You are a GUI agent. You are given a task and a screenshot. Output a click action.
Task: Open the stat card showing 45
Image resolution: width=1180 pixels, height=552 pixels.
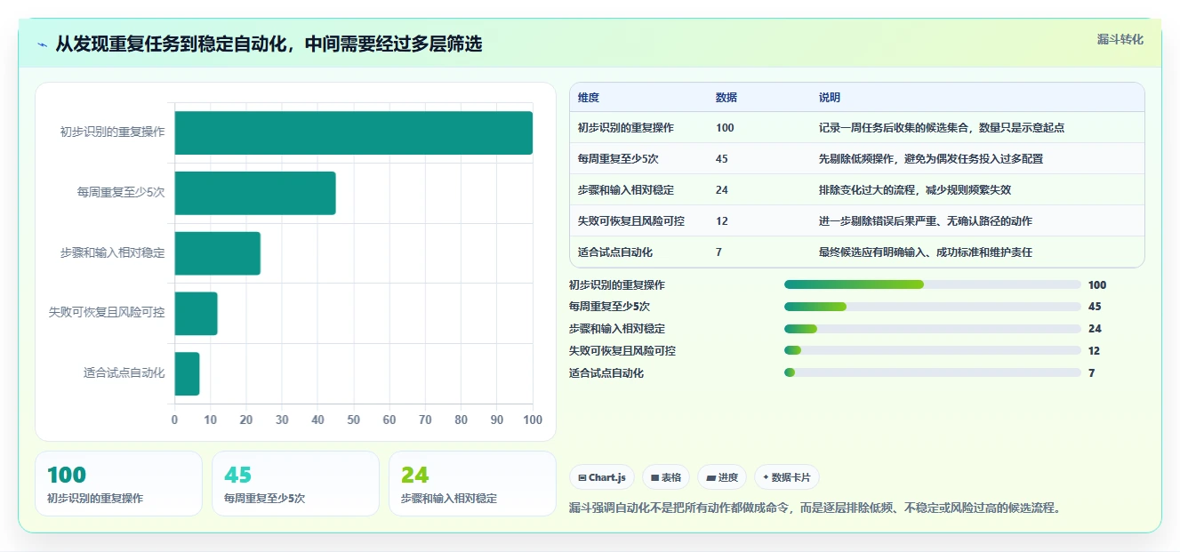pyautogui.click(x=296, y=484)
